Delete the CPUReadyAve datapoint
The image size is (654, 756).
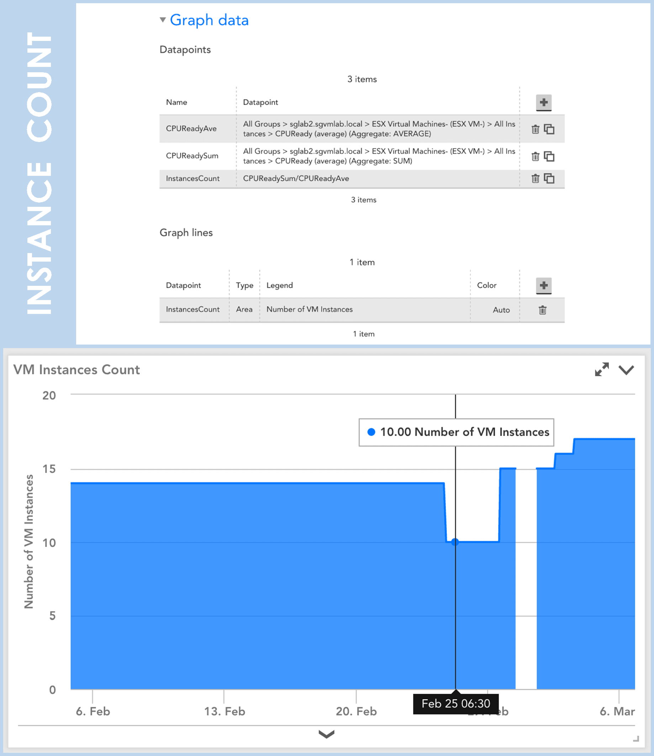coord(535,129)
